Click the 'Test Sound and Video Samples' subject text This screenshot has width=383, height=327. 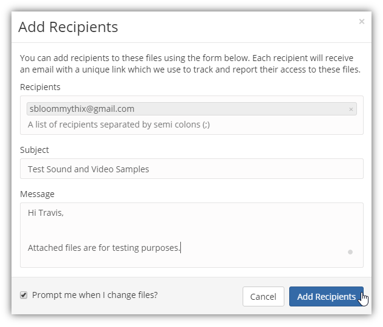88,169
